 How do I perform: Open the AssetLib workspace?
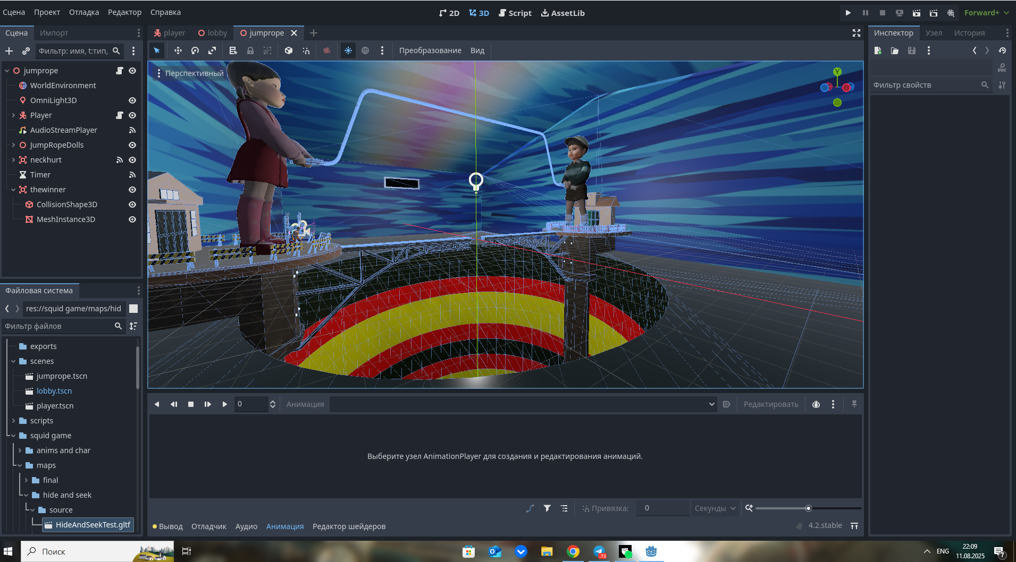[563, 13]
